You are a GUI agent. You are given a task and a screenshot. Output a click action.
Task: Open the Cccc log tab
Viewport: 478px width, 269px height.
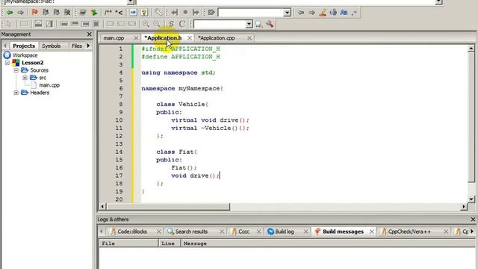point(243,232)
